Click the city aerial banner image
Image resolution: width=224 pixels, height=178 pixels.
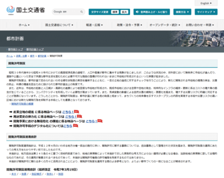pyautogui.click(x=197, y=39)
